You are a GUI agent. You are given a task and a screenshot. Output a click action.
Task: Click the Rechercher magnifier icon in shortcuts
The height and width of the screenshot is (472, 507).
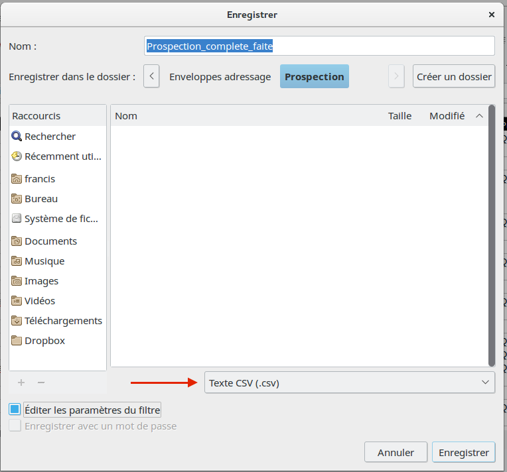click(17, 137)
